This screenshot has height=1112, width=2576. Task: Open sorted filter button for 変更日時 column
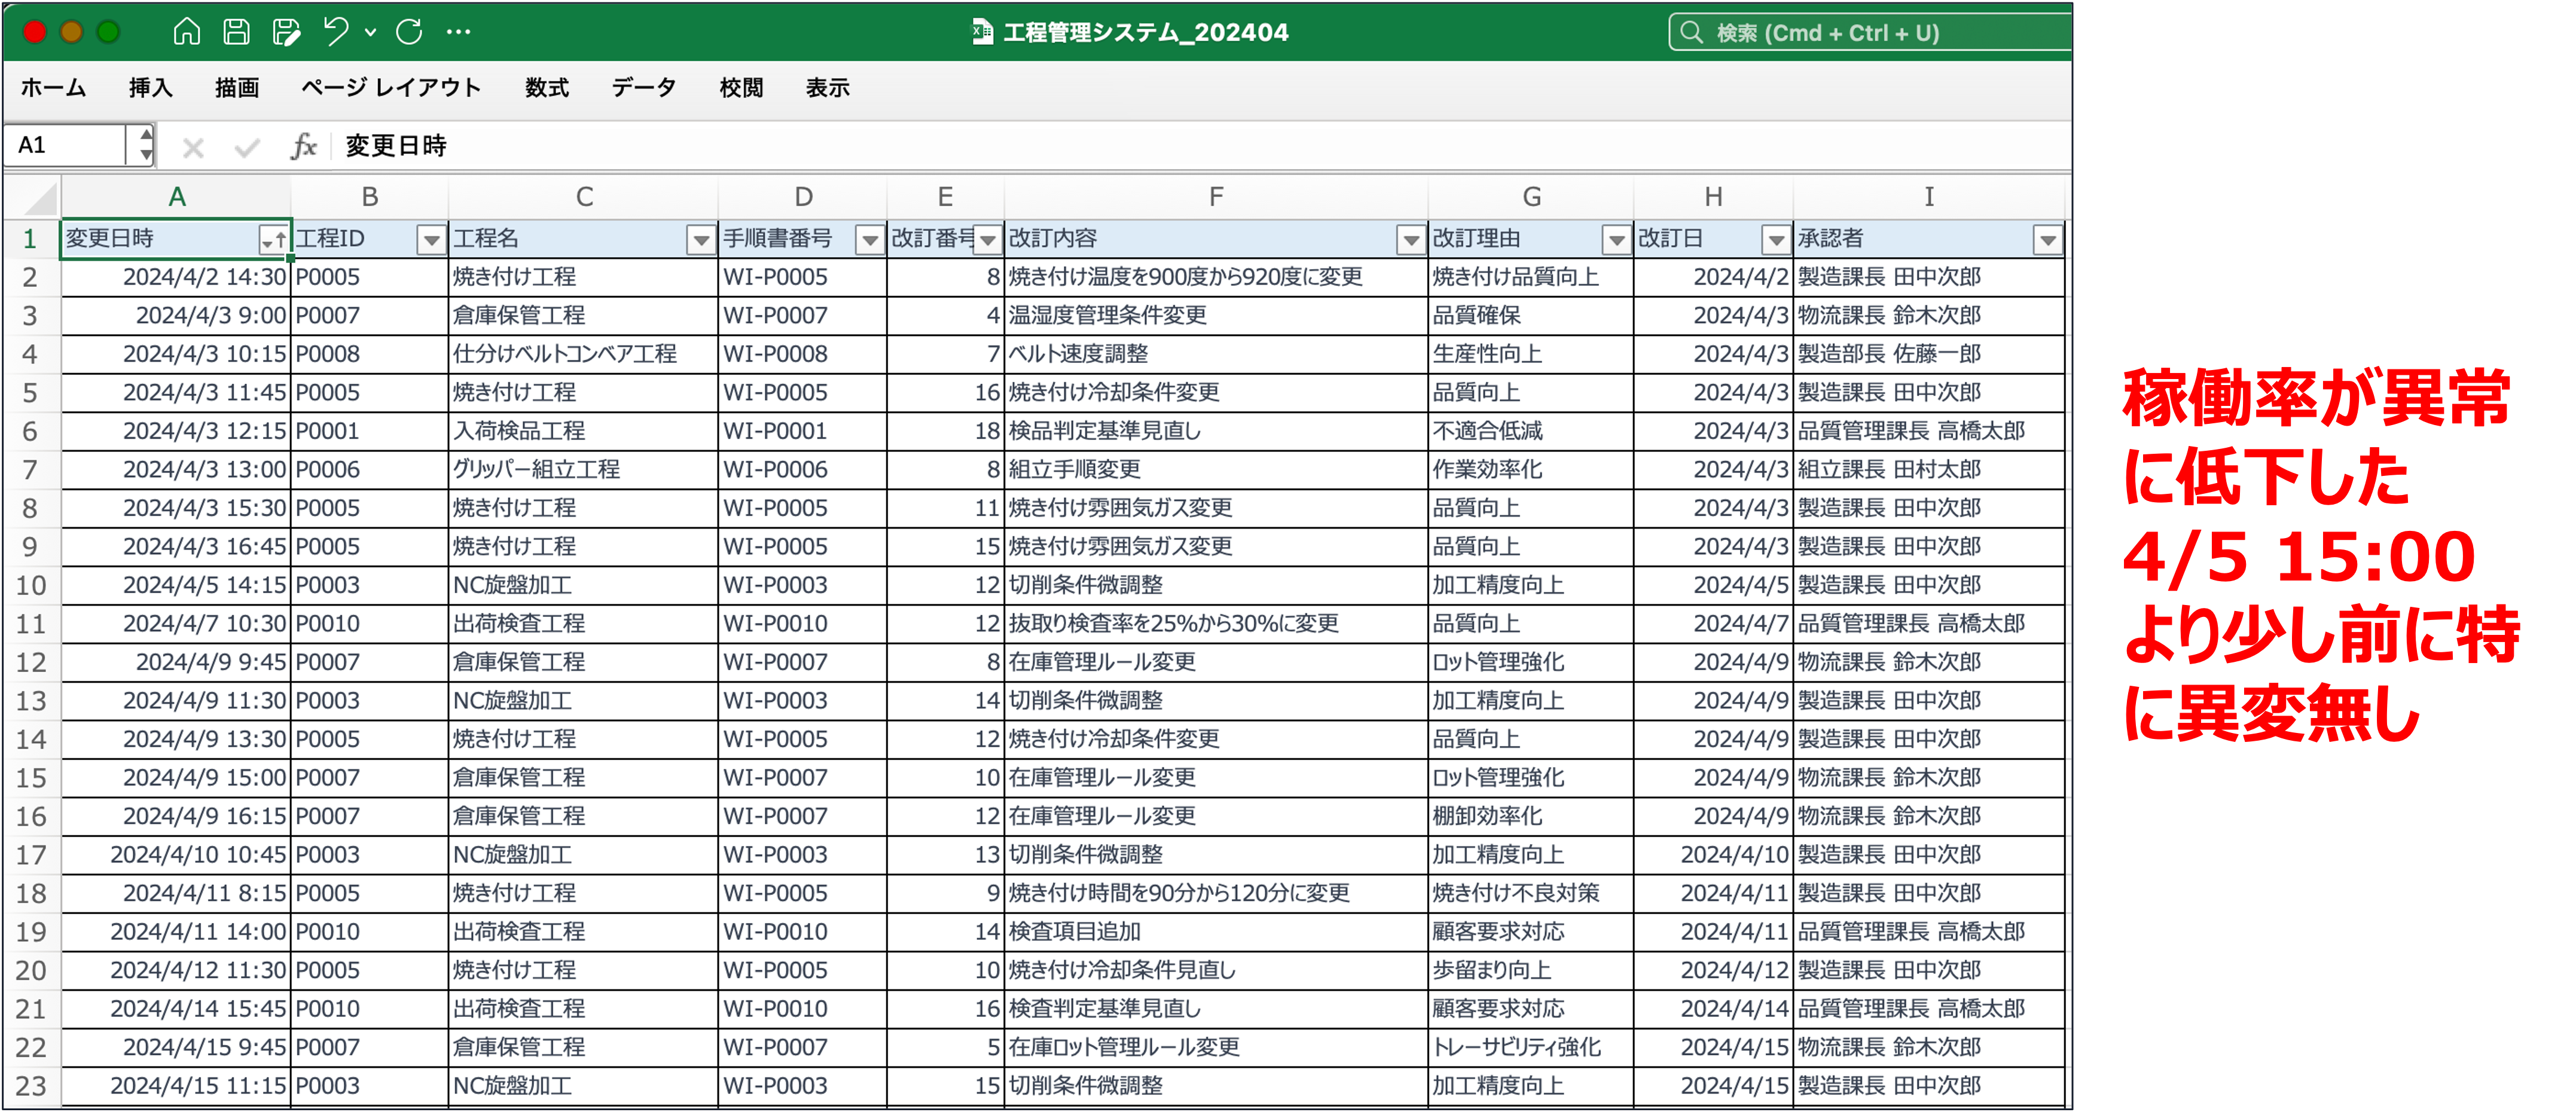click(273, 240)
